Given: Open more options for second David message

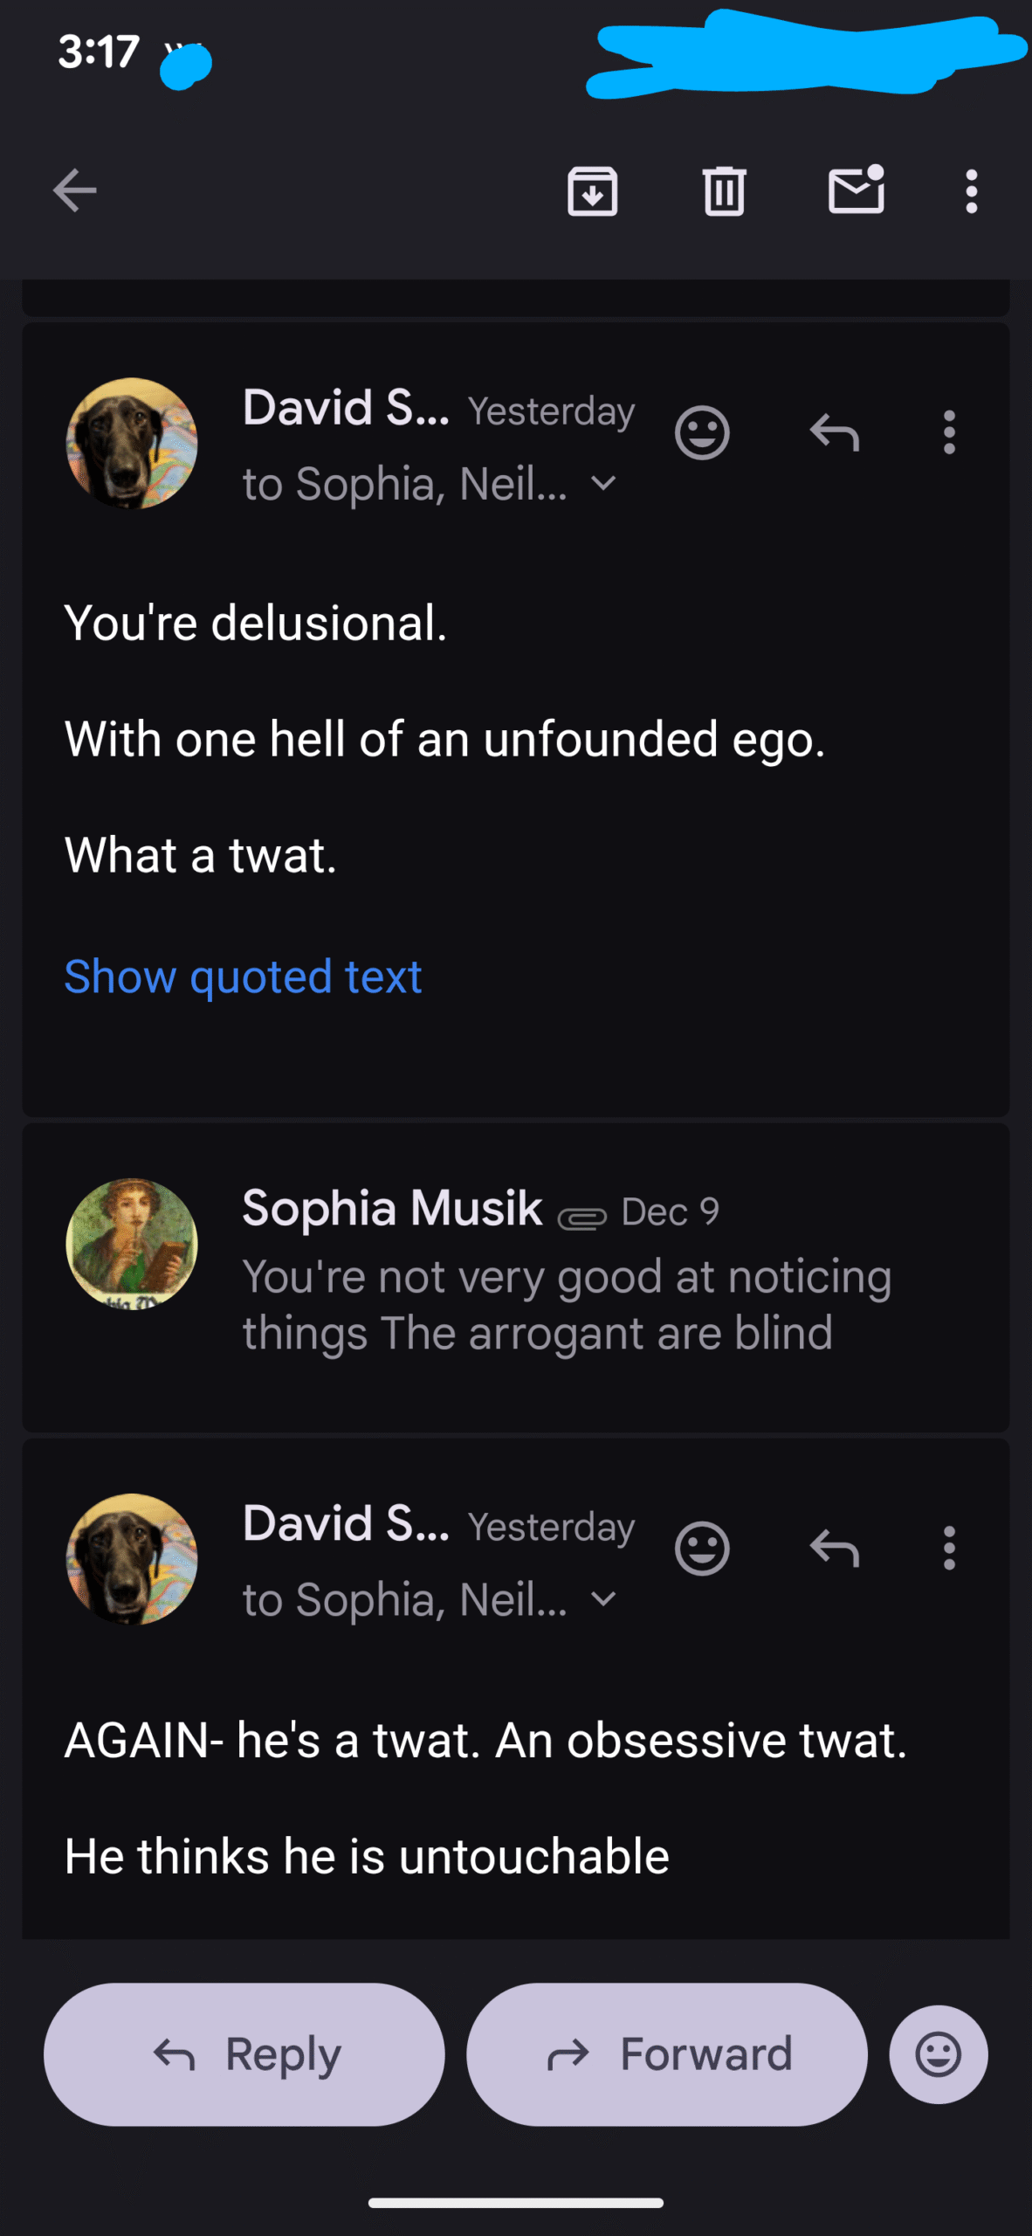Looking at the screenshot, I should (949, 1549).
